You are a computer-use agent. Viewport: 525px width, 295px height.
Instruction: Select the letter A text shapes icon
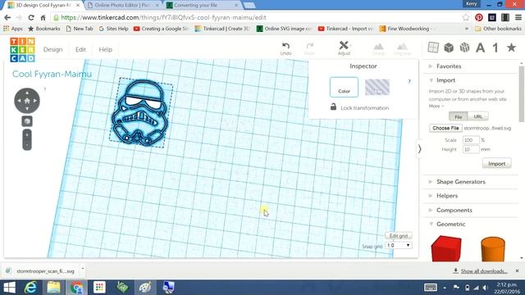tap(480, 48)
